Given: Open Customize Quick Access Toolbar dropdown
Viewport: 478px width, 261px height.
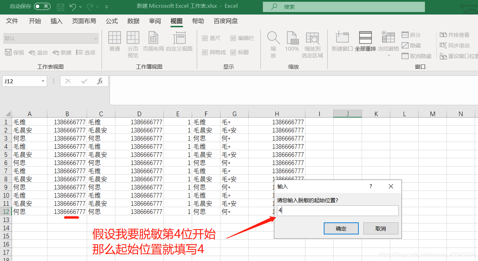Looking at the screenshot, I should [107, 7].
